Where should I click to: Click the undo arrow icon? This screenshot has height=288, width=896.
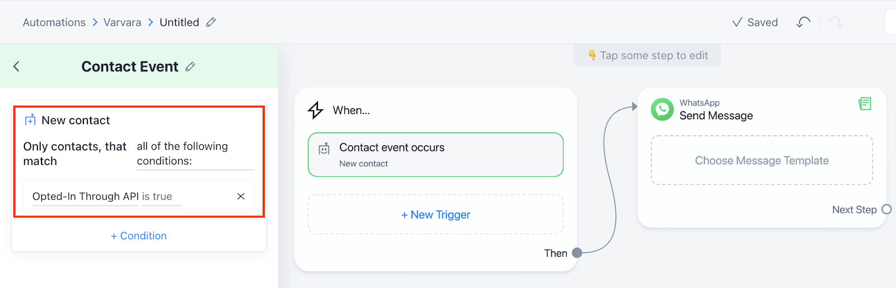[803, 22]
